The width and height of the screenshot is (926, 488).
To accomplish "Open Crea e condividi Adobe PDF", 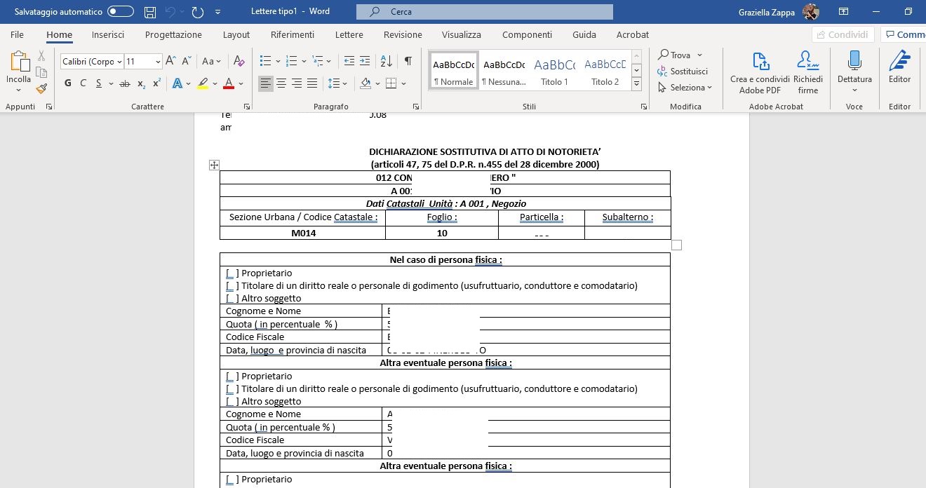I will click(x=760, y=72).
